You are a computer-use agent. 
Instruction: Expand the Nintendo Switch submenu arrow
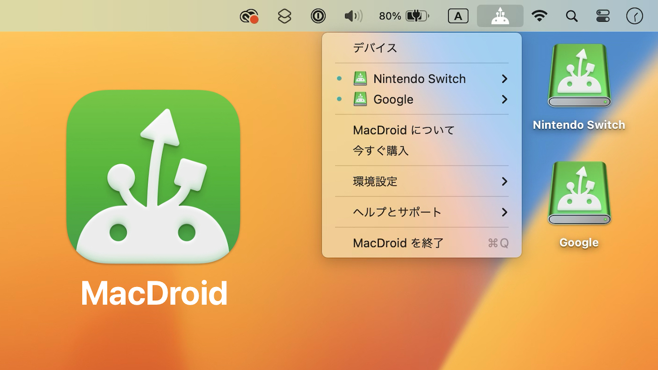pyautogui.click(x=505, y=78)
